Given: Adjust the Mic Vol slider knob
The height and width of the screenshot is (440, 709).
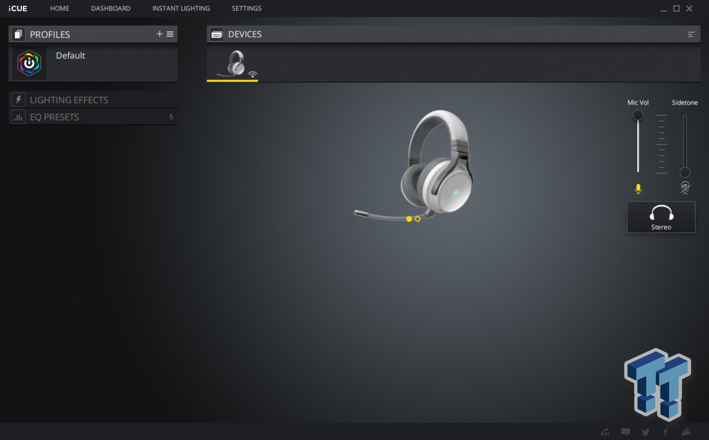Looking at the screenshot, I should pyautogui.click(x=638, y=115).
